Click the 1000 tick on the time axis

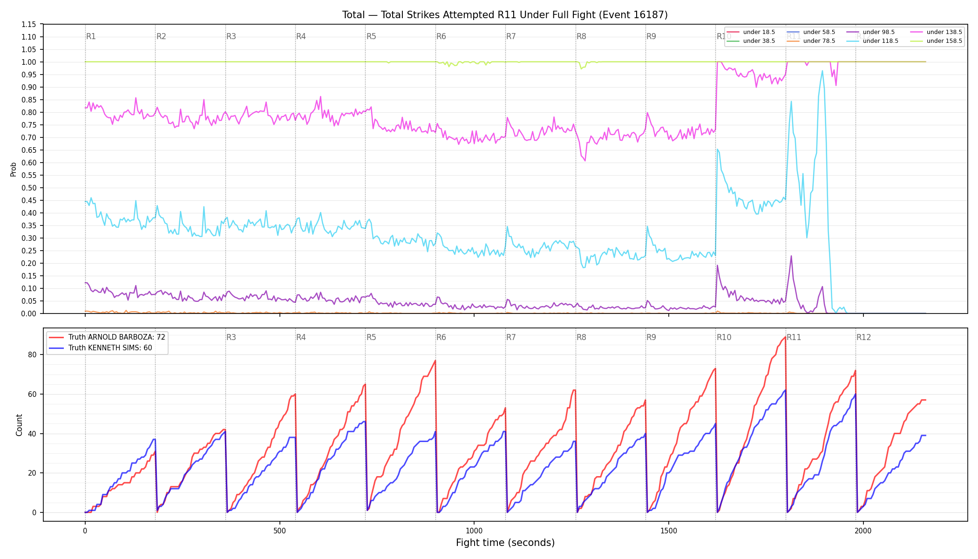(474, 531)
